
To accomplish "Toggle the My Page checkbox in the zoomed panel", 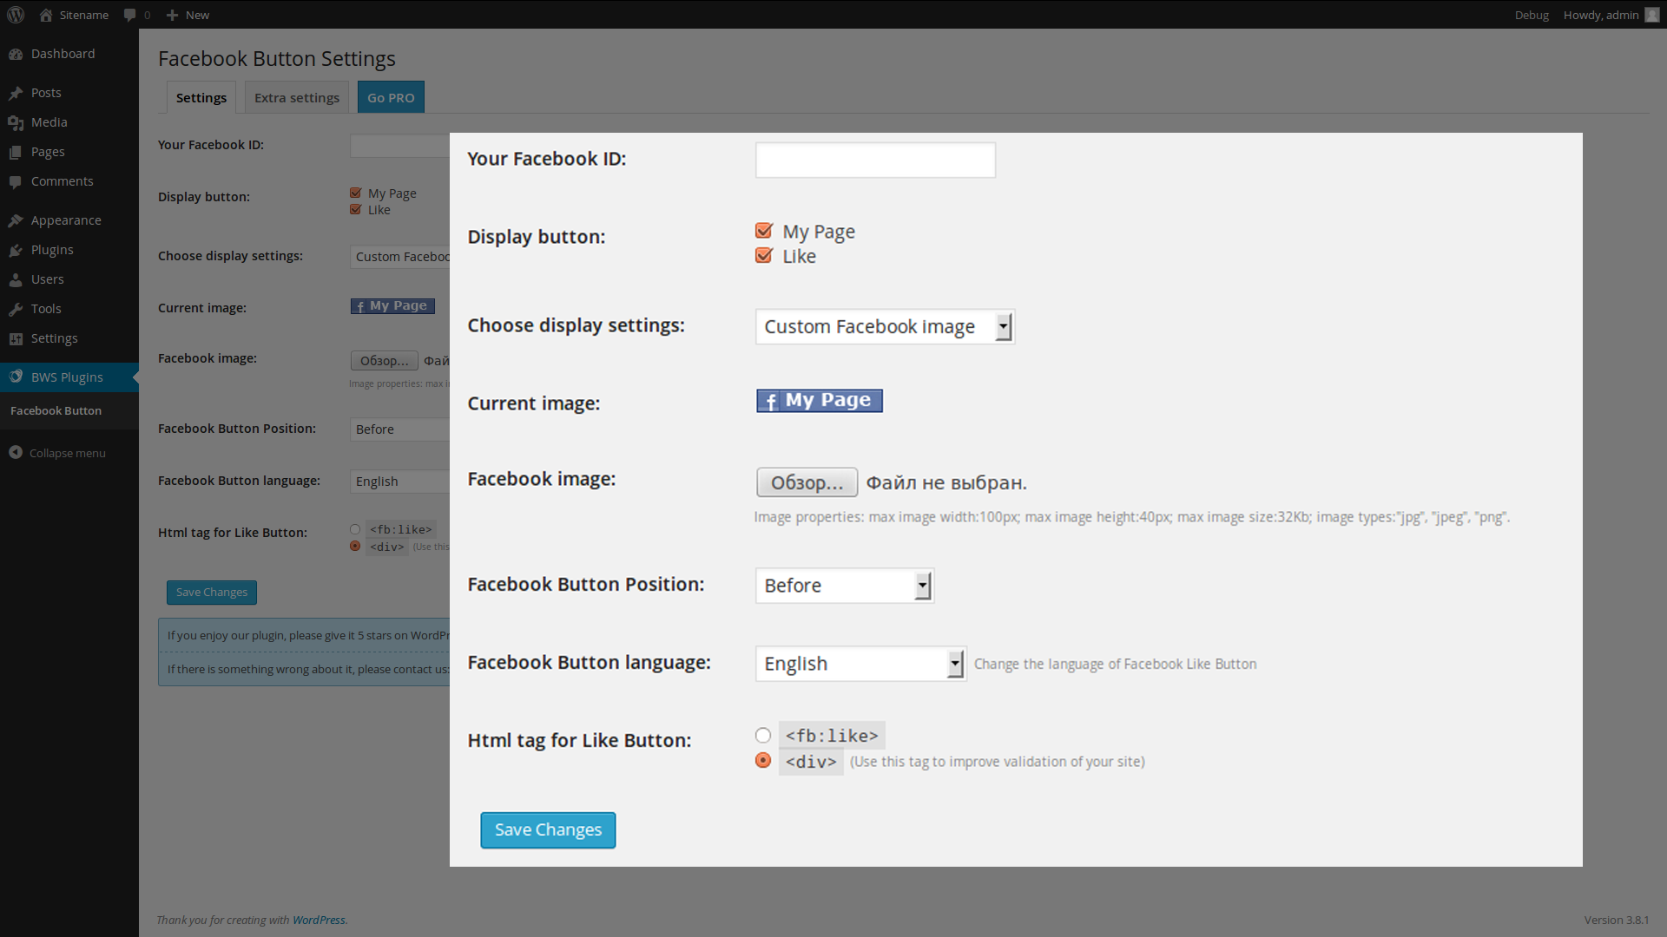I will (x=764, y=231).
